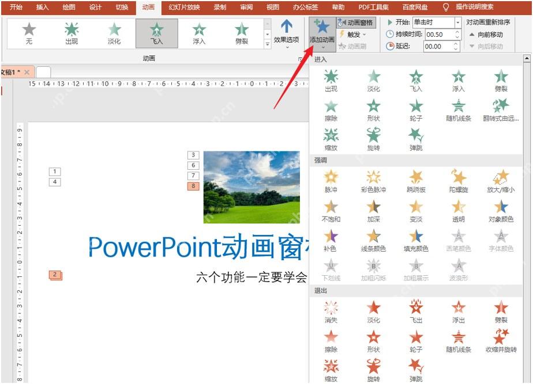Go to 幻灯片放映 tab
Image resolution: width=533 pixels, height=384 pixels.
click(x=184, y=7)
